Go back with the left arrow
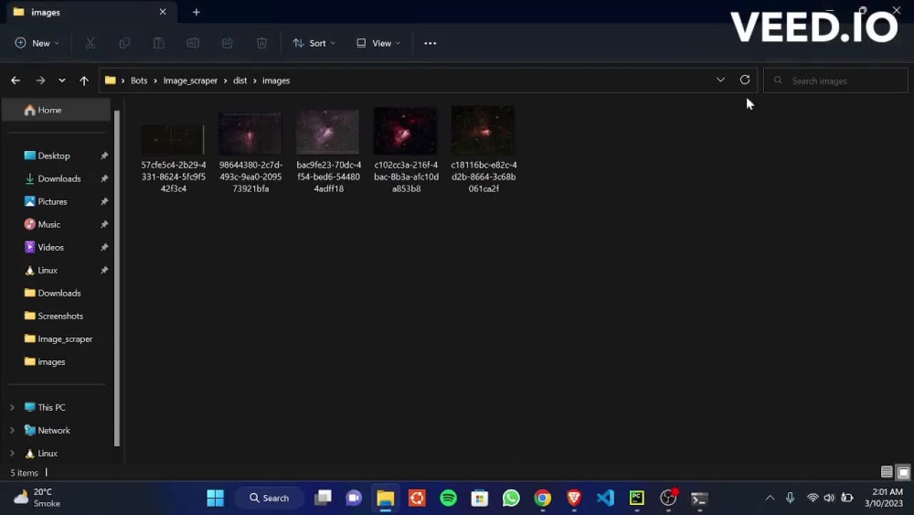Viewport: 914px width, 515px height. (x=16, y=80)
